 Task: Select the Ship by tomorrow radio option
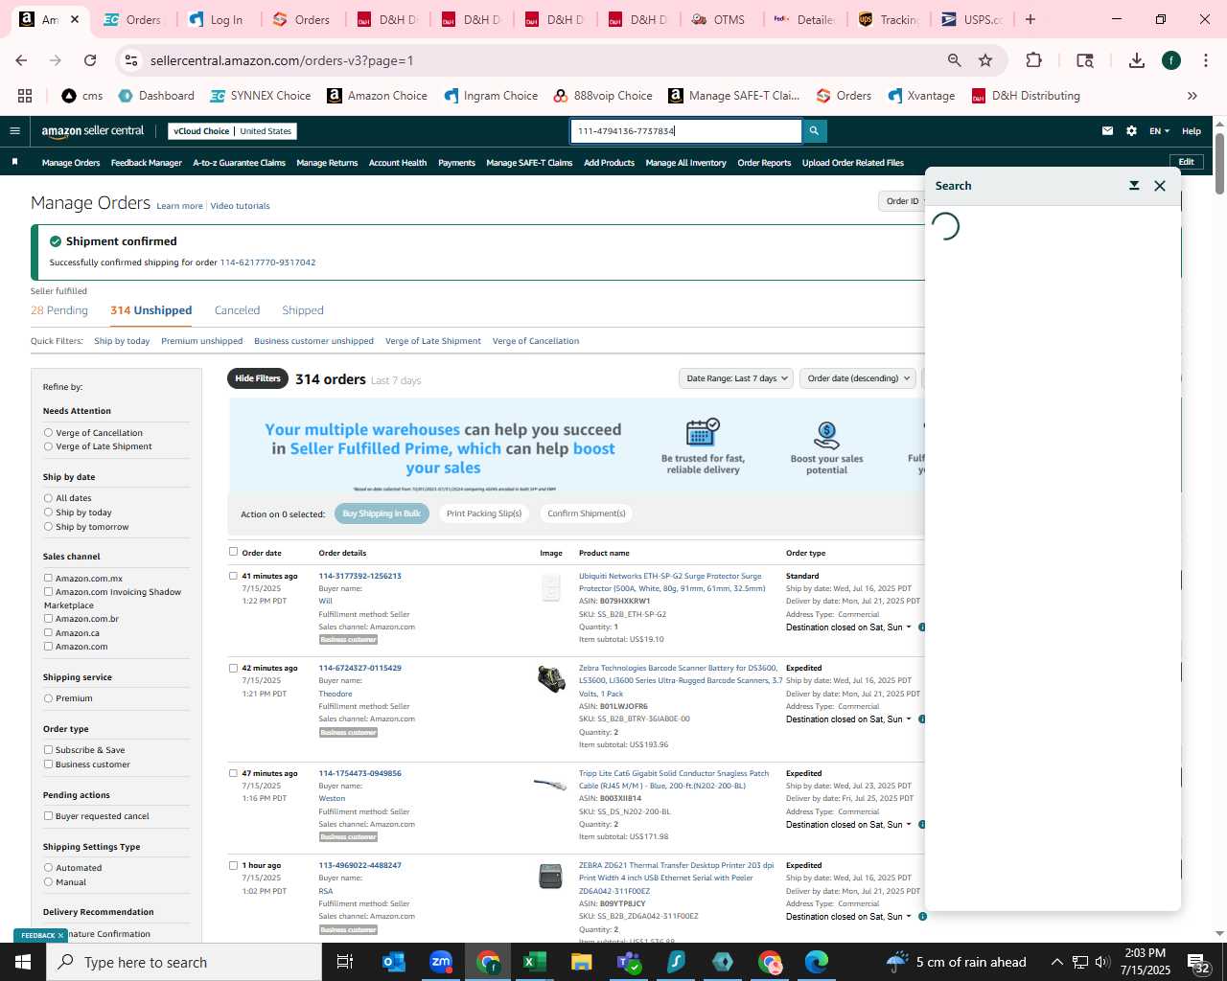click(x=48, y=527)
